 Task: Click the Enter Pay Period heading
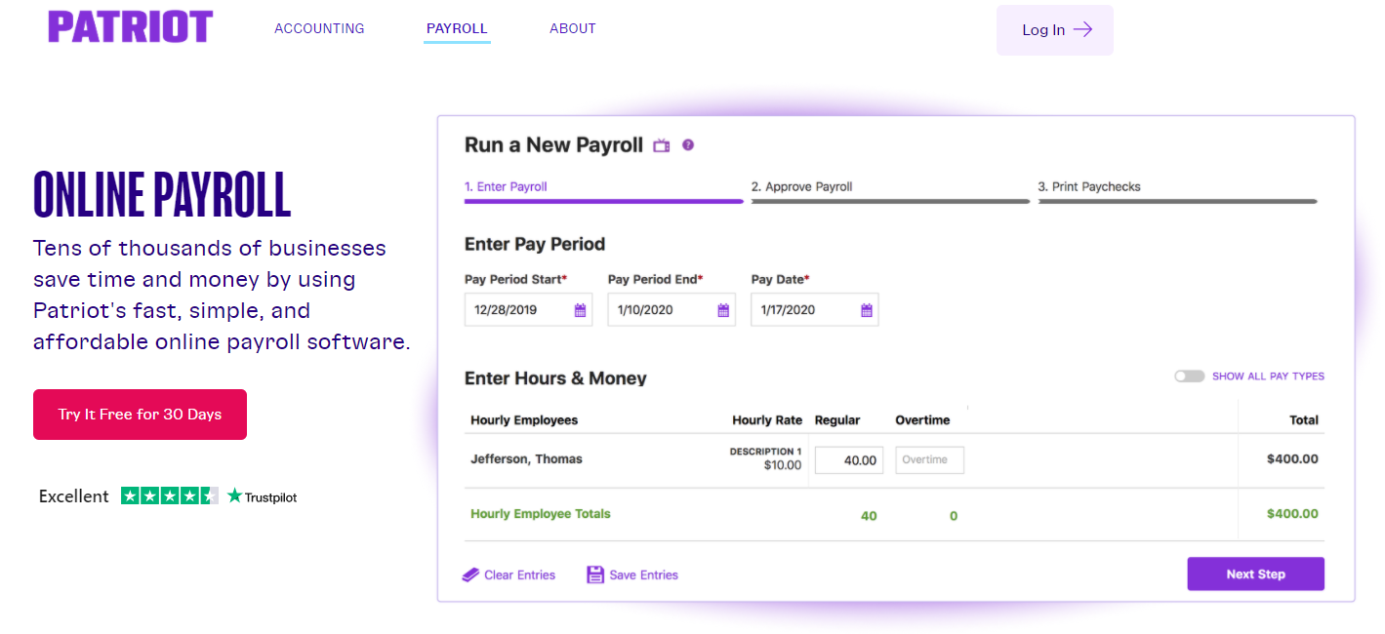535,244
